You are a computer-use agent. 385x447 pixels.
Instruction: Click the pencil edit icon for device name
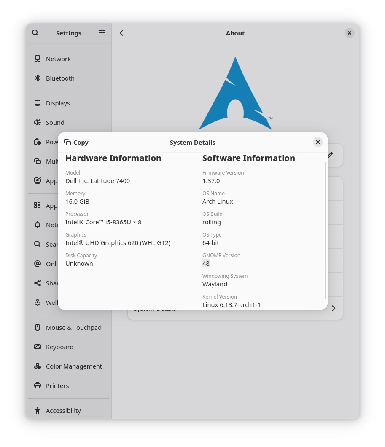[330, 155]
